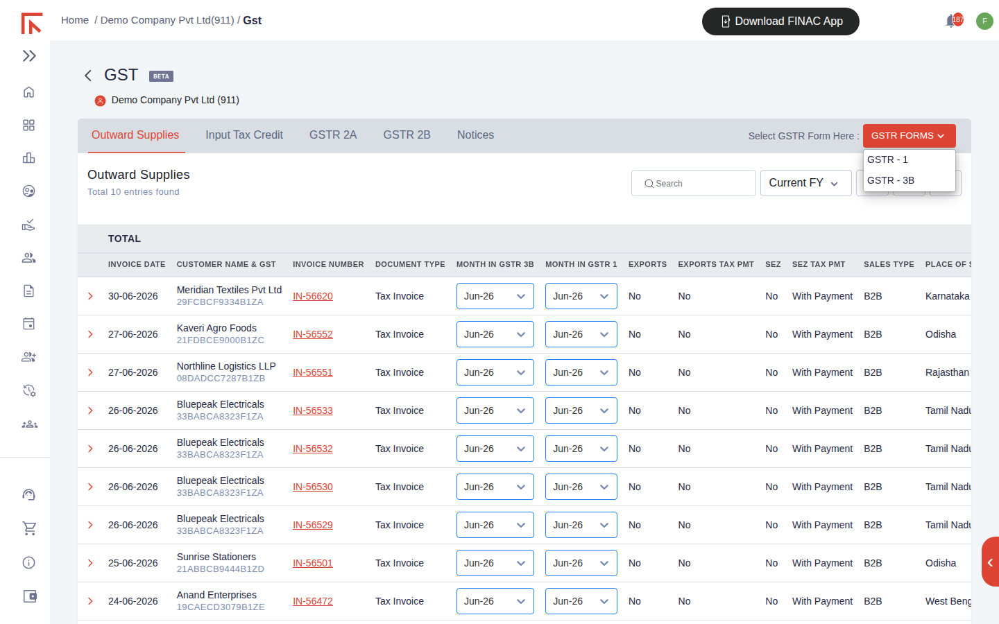
Task: Open the bar chart reports sidebar icon
Action: (x=28, y=158)
